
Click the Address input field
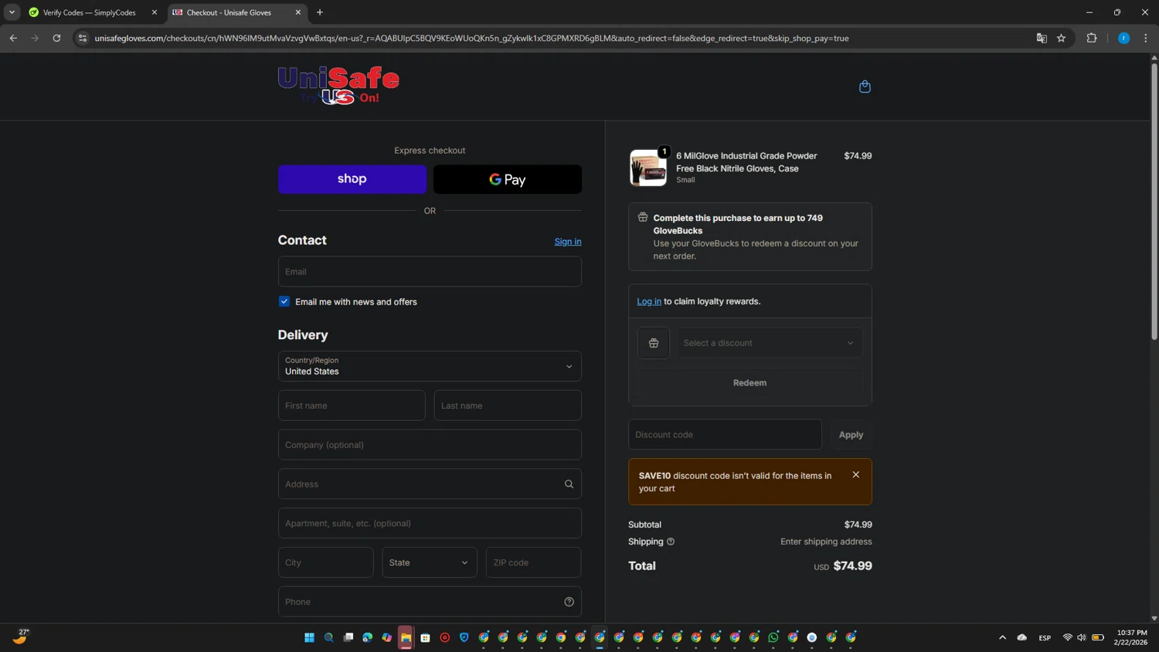click(430, 484)
